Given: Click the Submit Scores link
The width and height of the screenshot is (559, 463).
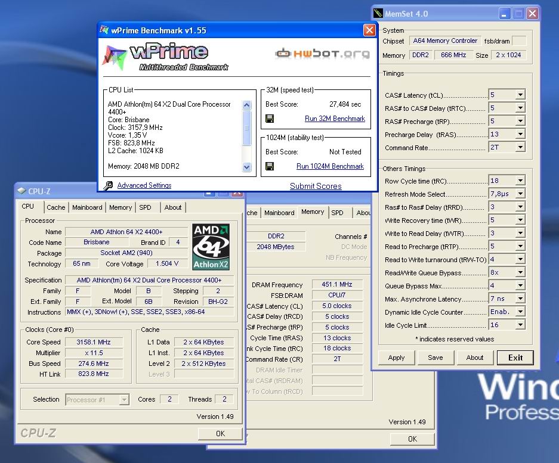Looking at the screenshot, I should [x=316, y=186].
